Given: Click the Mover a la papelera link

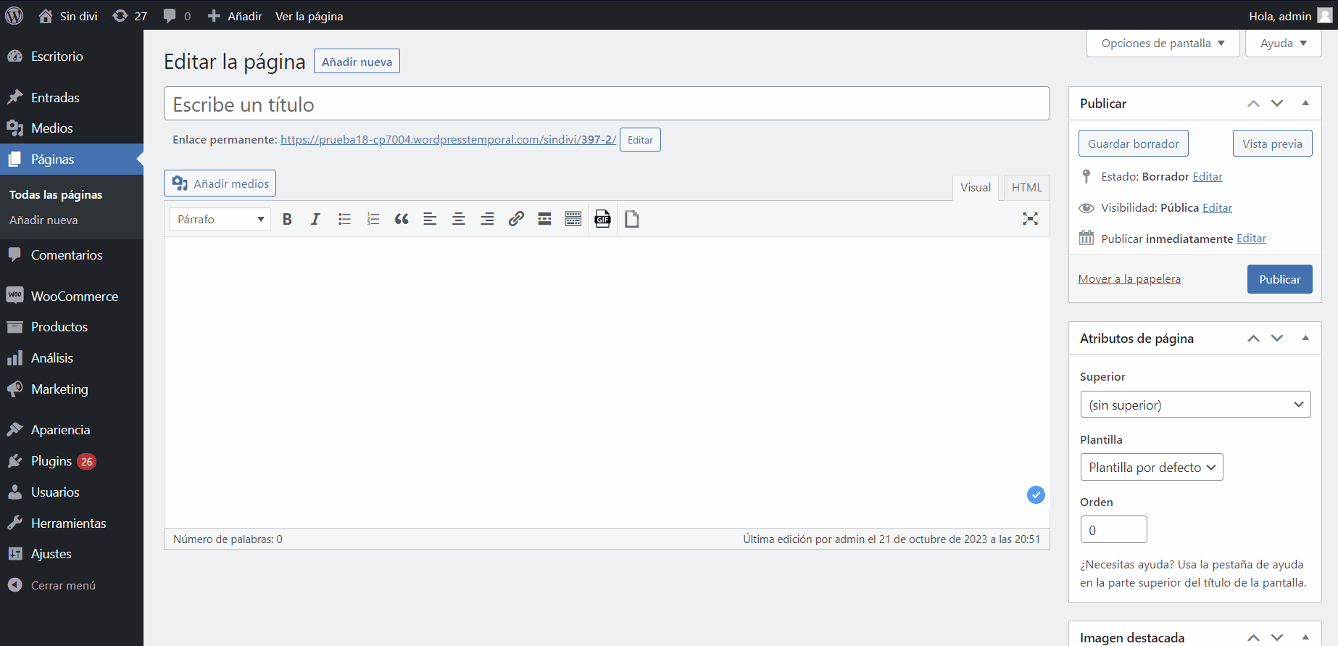Looking at the screenshot, I should (1129, 279).
